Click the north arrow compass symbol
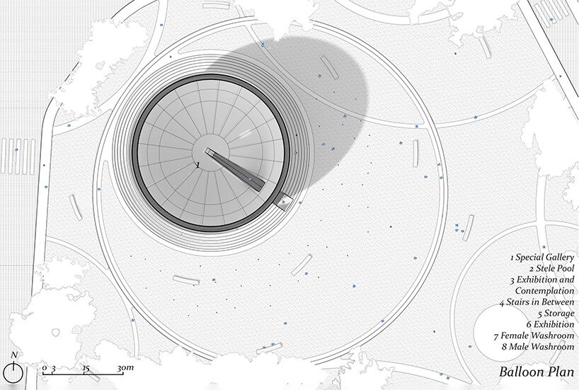 pyautogui.click(x=13, y=370)
